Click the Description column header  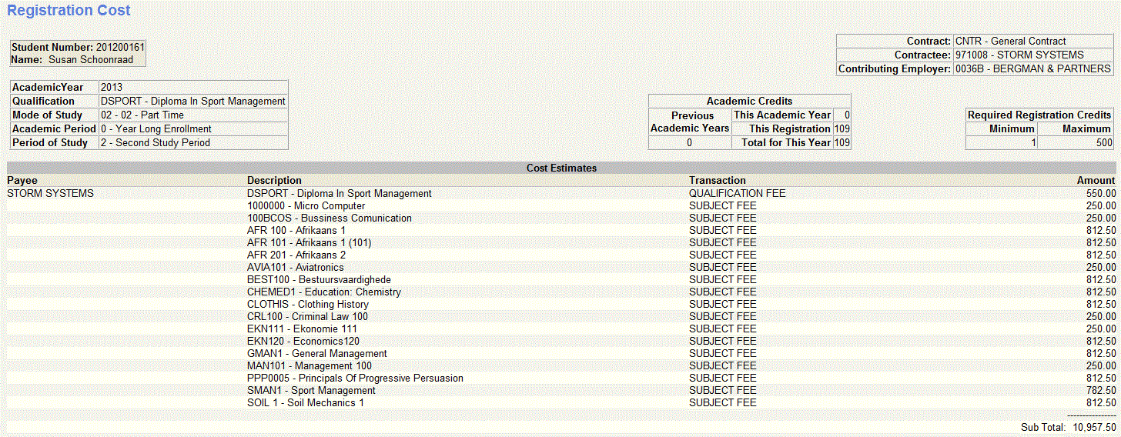coord(275,181)
